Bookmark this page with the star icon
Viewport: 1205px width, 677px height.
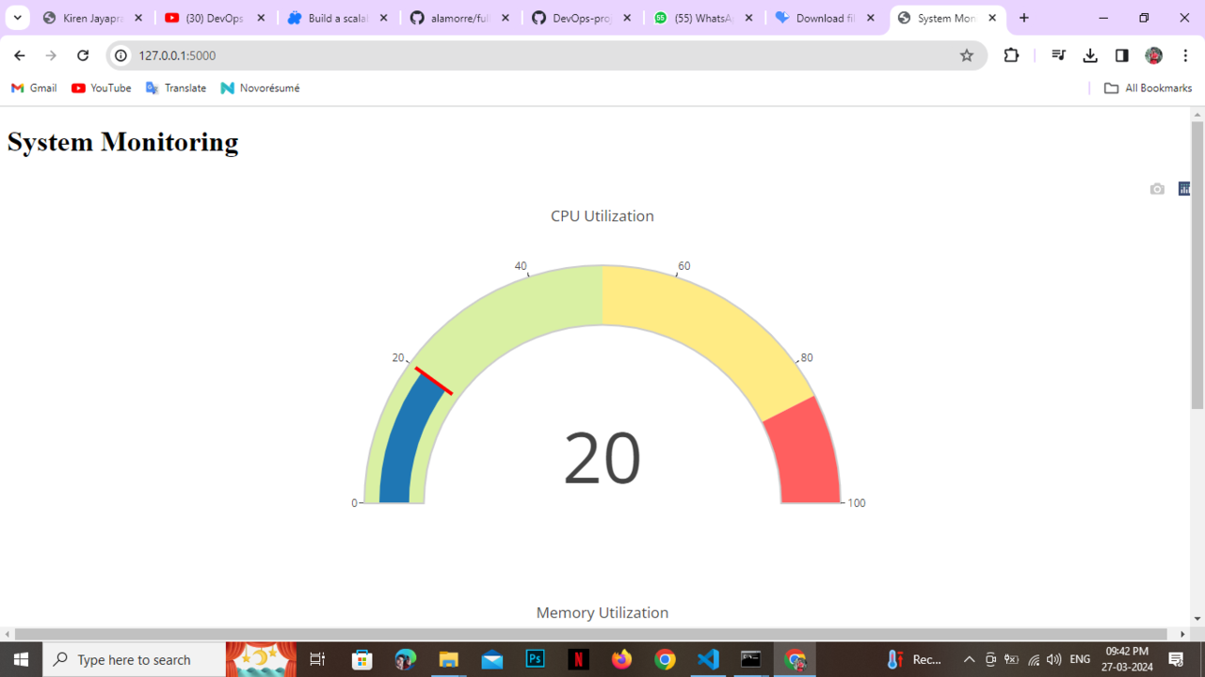point(966,55)
